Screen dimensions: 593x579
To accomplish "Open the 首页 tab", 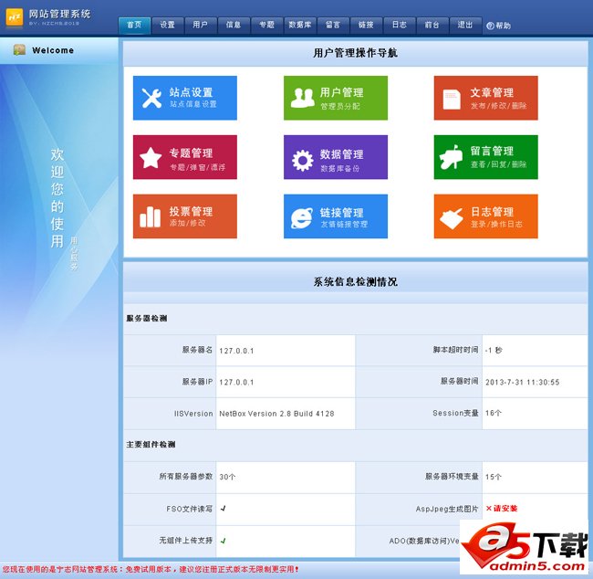I will 134,25.
